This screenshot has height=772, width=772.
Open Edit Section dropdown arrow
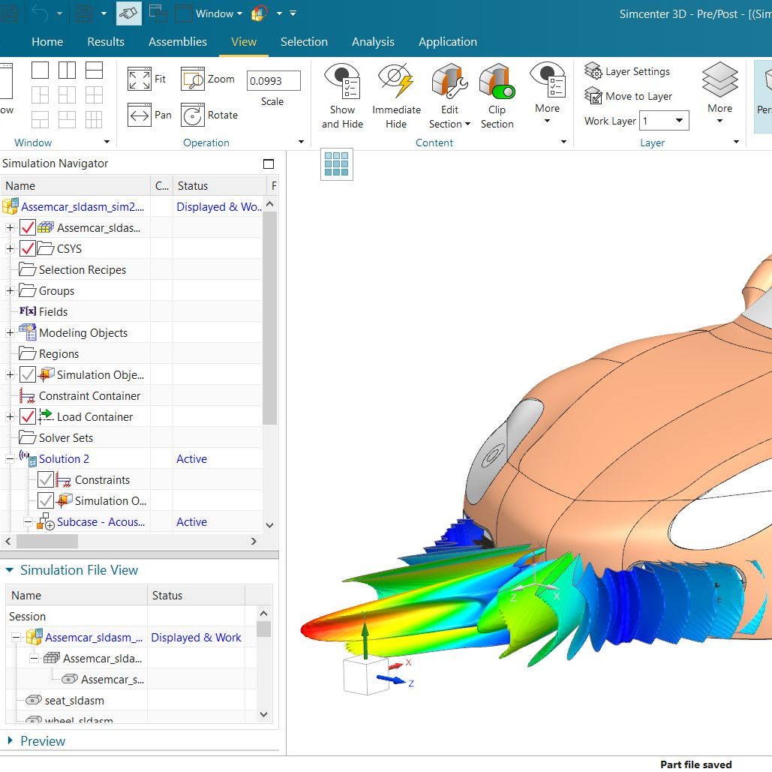tap(467, 124)
